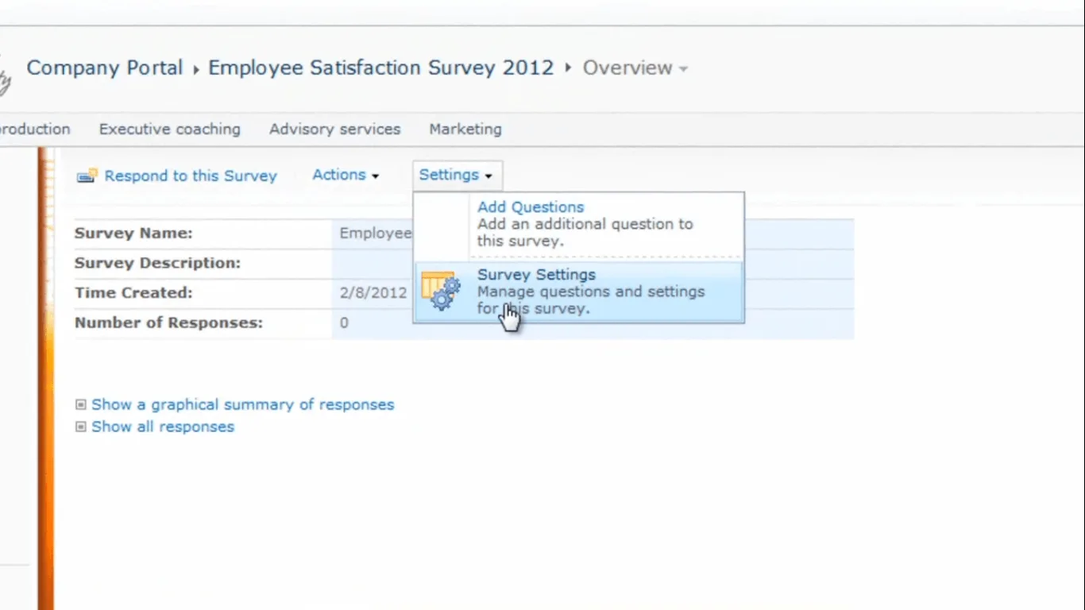
Task: Expand Show all responses plus icon
Action: [80, 427]
